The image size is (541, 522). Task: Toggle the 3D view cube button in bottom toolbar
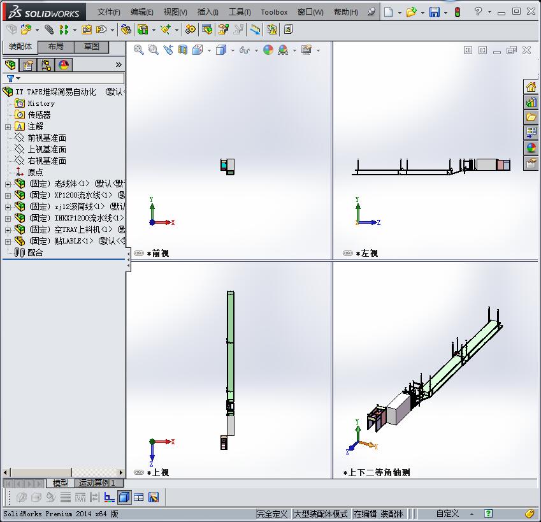tap(124, 497)
